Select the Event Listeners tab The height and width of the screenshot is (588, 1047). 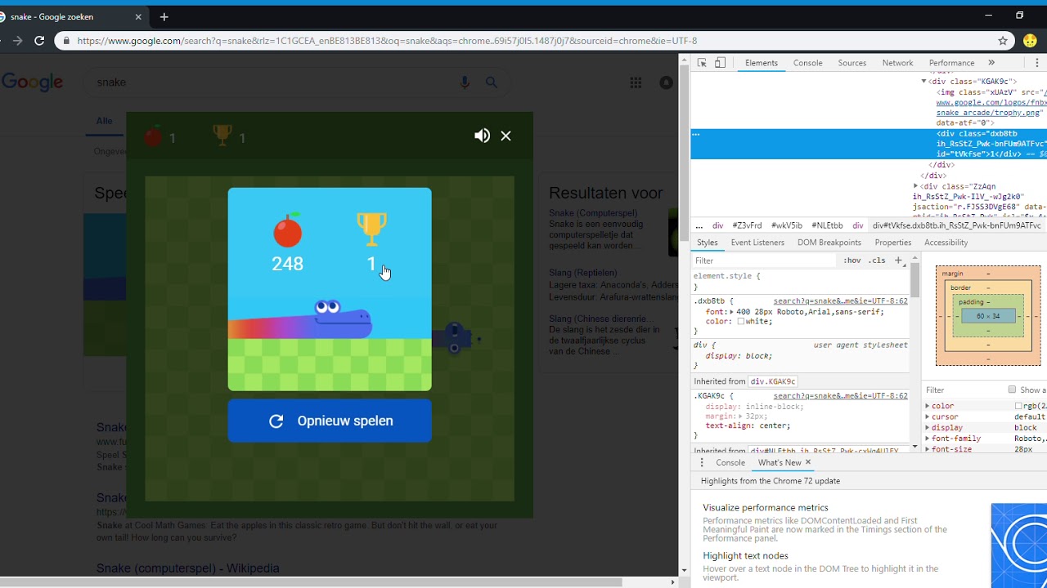point(757,243)
